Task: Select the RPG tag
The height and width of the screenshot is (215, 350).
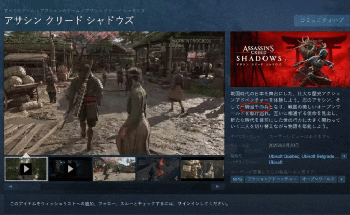Action: click(x=237, y=179)
